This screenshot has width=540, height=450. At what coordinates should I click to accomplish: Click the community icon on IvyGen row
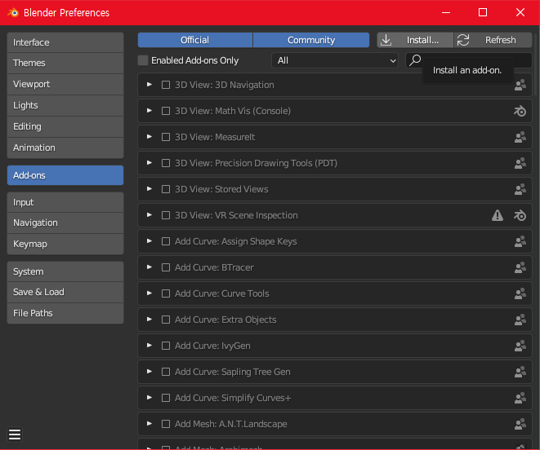click(520, 346)
